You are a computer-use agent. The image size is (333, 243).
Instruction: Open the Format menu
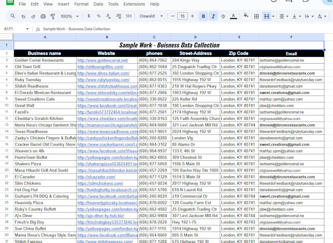point(81,4)
